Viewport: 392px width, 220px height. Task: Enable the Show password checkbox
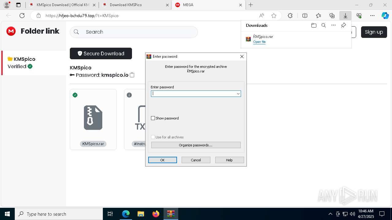pyautogui.click(x=153, y=118)
